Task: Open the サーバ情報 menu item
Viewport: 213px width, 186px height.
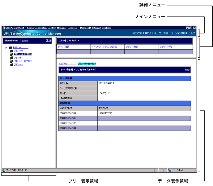Action: pos(63,47)
